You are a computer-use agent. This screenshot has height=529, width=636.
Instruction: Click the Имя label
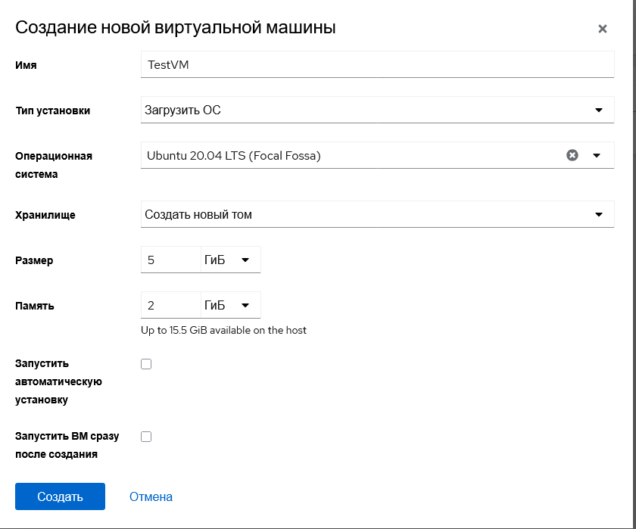(26, 65)
